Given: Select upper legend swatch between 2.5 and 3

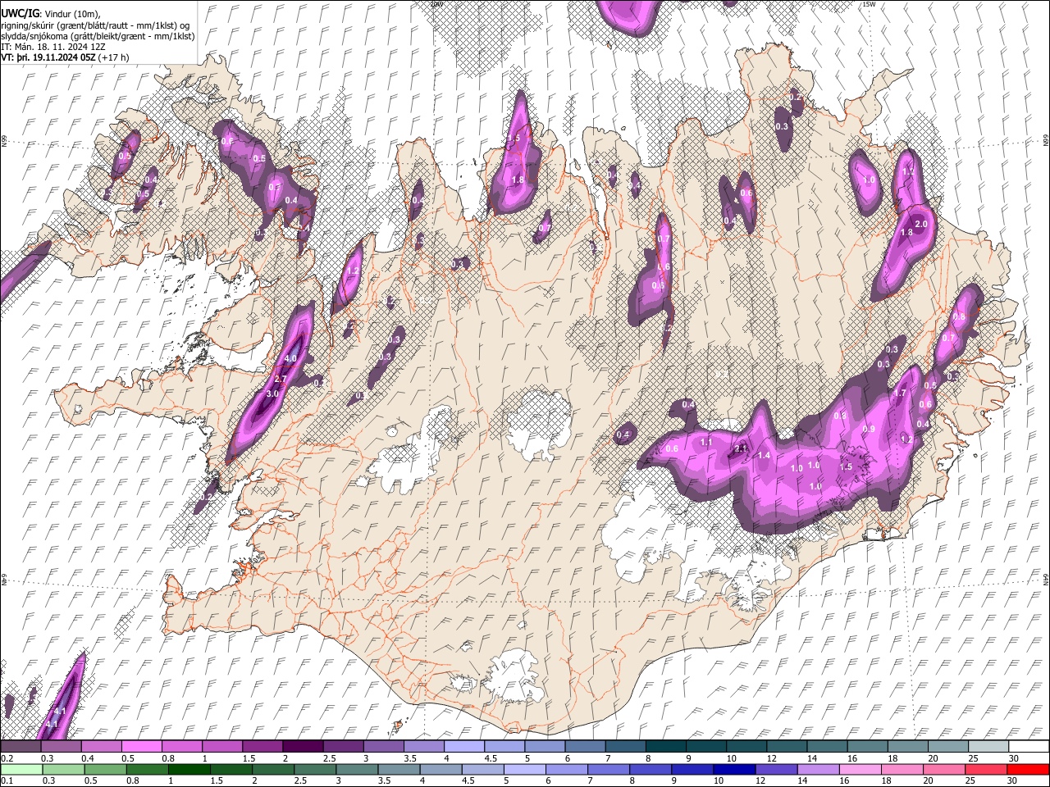Looking at the screenshot, I should pyautogui.click(x=343, y=747).
